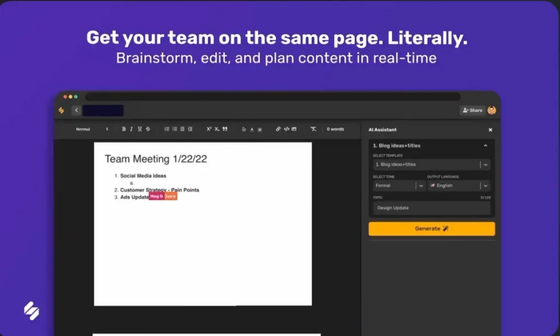The width and height of the screenshot is (560, 336).
Task: Go back with the left chevron button
Action: [x=76, y=111]
